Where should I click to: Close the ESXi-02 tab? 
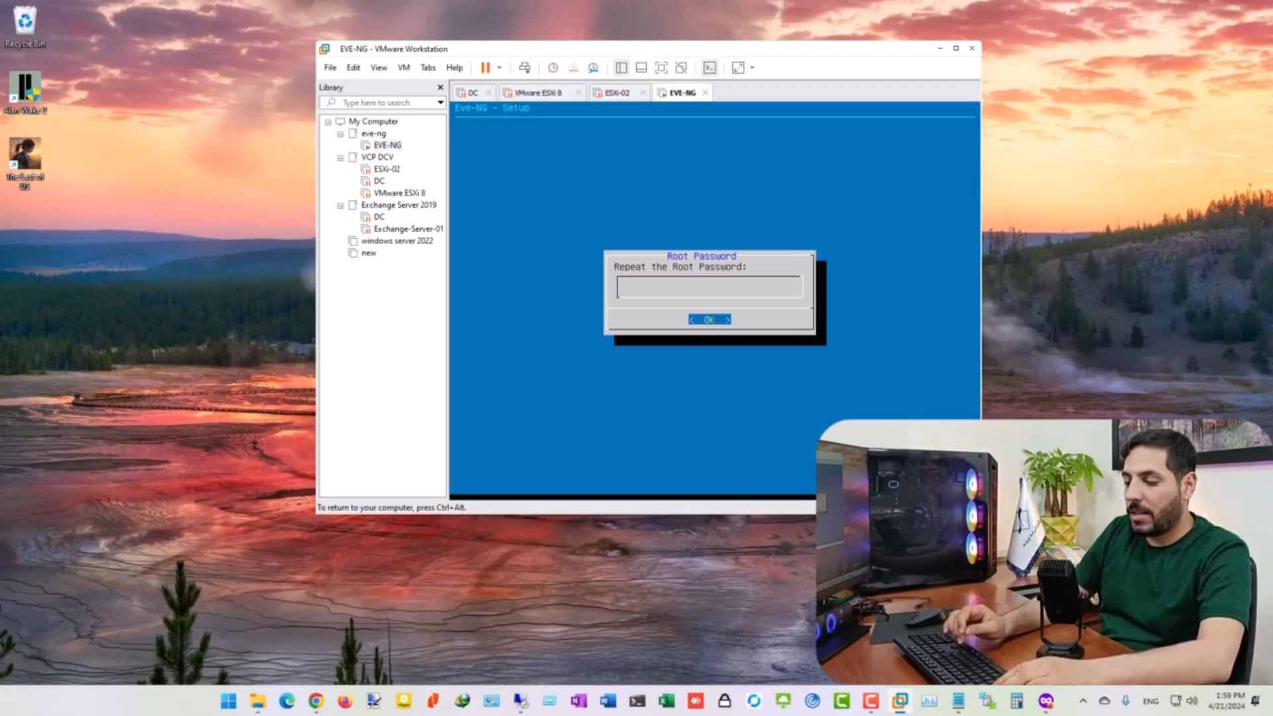pos(642,93)
